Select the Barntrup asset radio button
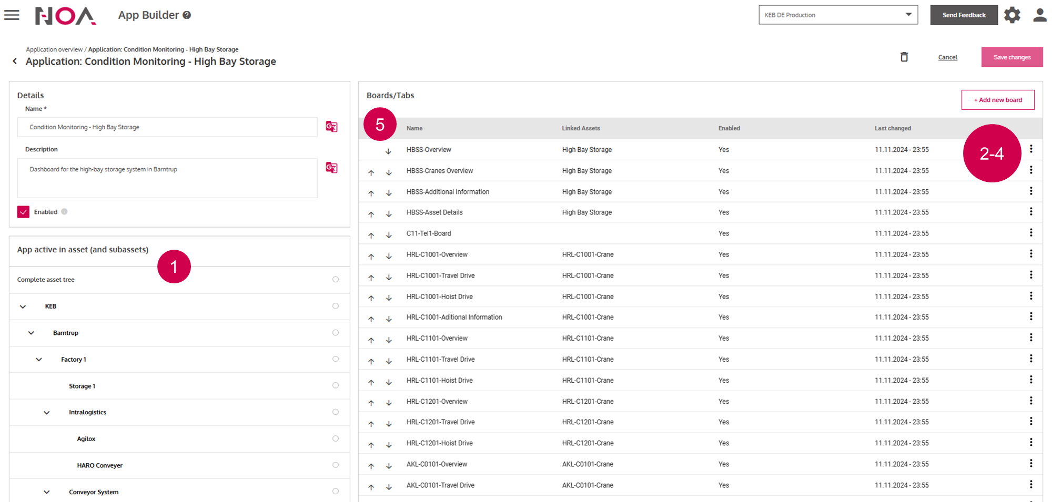The width and height of the screenshot is (1052, 502). click(x=336, y=333)
